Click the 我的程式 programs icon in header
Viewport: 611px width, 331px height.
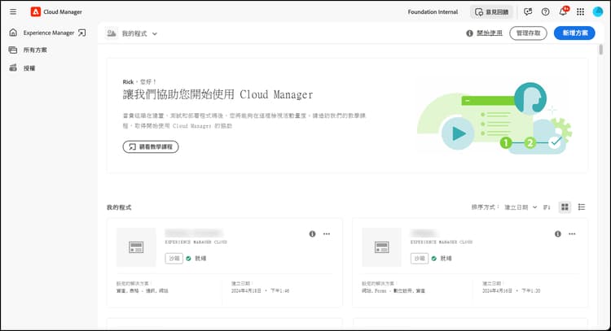tap(112, 33)
